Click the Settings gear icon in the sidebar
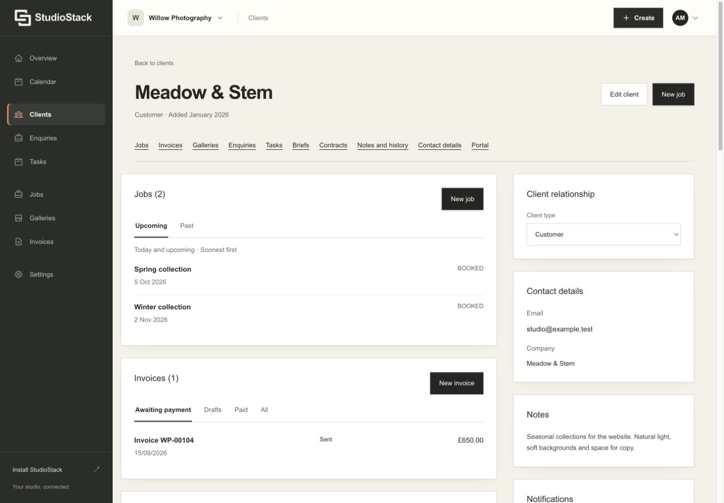 tap(19, 274)
